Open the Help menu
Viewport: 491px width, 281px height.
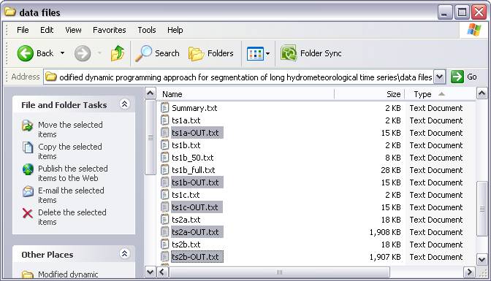175,30
